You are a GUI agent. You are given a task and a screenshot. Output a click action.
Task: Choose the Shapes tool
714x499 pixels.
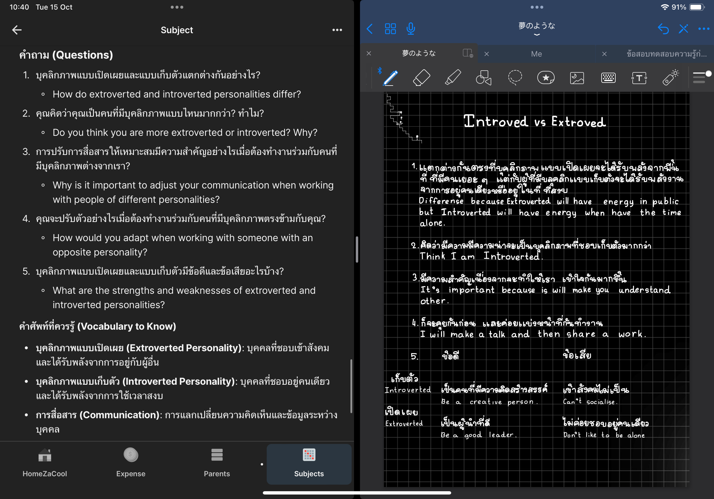click(x=483, y=78)
